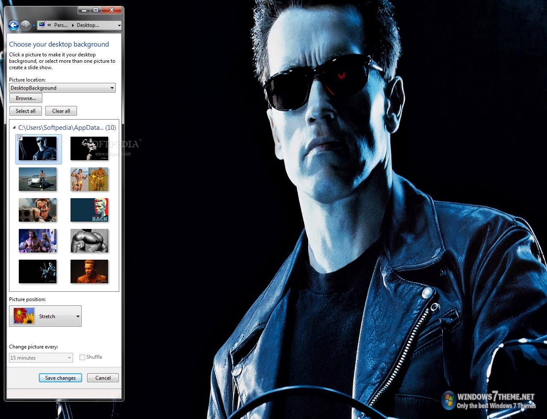Click the Forward navigation arrow
This screenshot has width=547, height=419.
26,26
